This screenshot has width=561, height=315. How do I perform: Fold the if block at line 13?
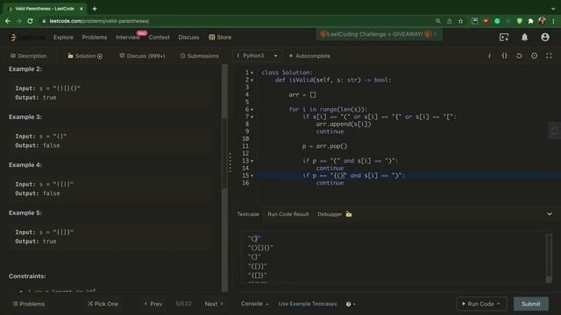point(252,161)
